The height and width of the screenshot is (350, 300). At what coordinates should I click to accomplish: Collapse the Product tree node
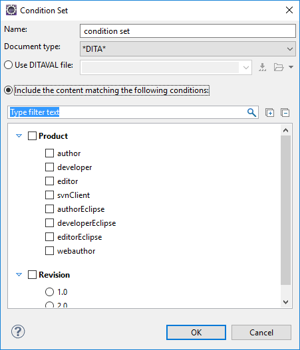[19, 135]
